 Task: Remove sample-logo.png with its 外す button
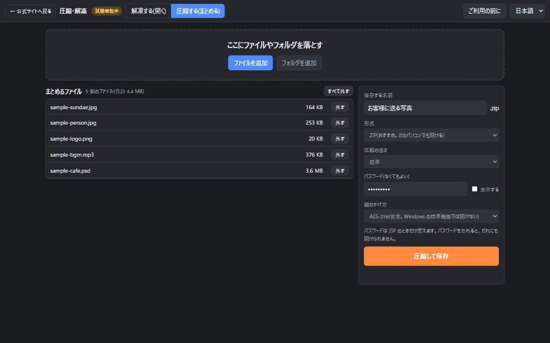[340, 139]
